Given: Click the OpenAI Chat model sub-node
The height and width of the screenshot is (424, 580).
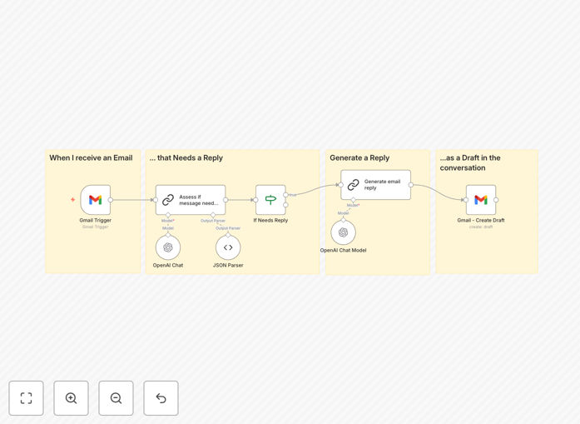Looking at the screenshot, I should [168, 247].
